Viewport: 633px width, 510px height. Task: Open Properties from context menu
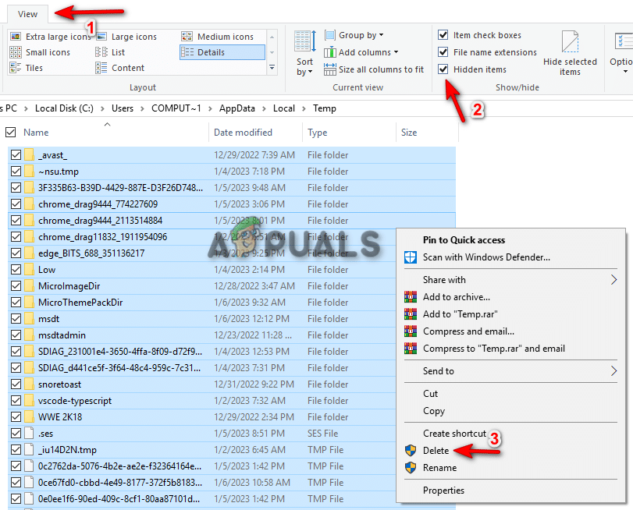[443, 491]
